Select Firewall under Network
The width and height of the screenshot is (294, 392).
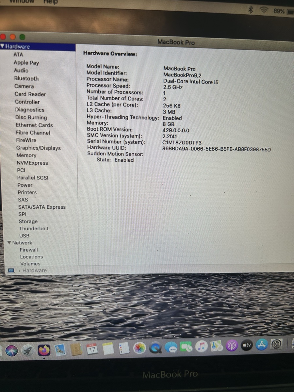pos(29,250)
